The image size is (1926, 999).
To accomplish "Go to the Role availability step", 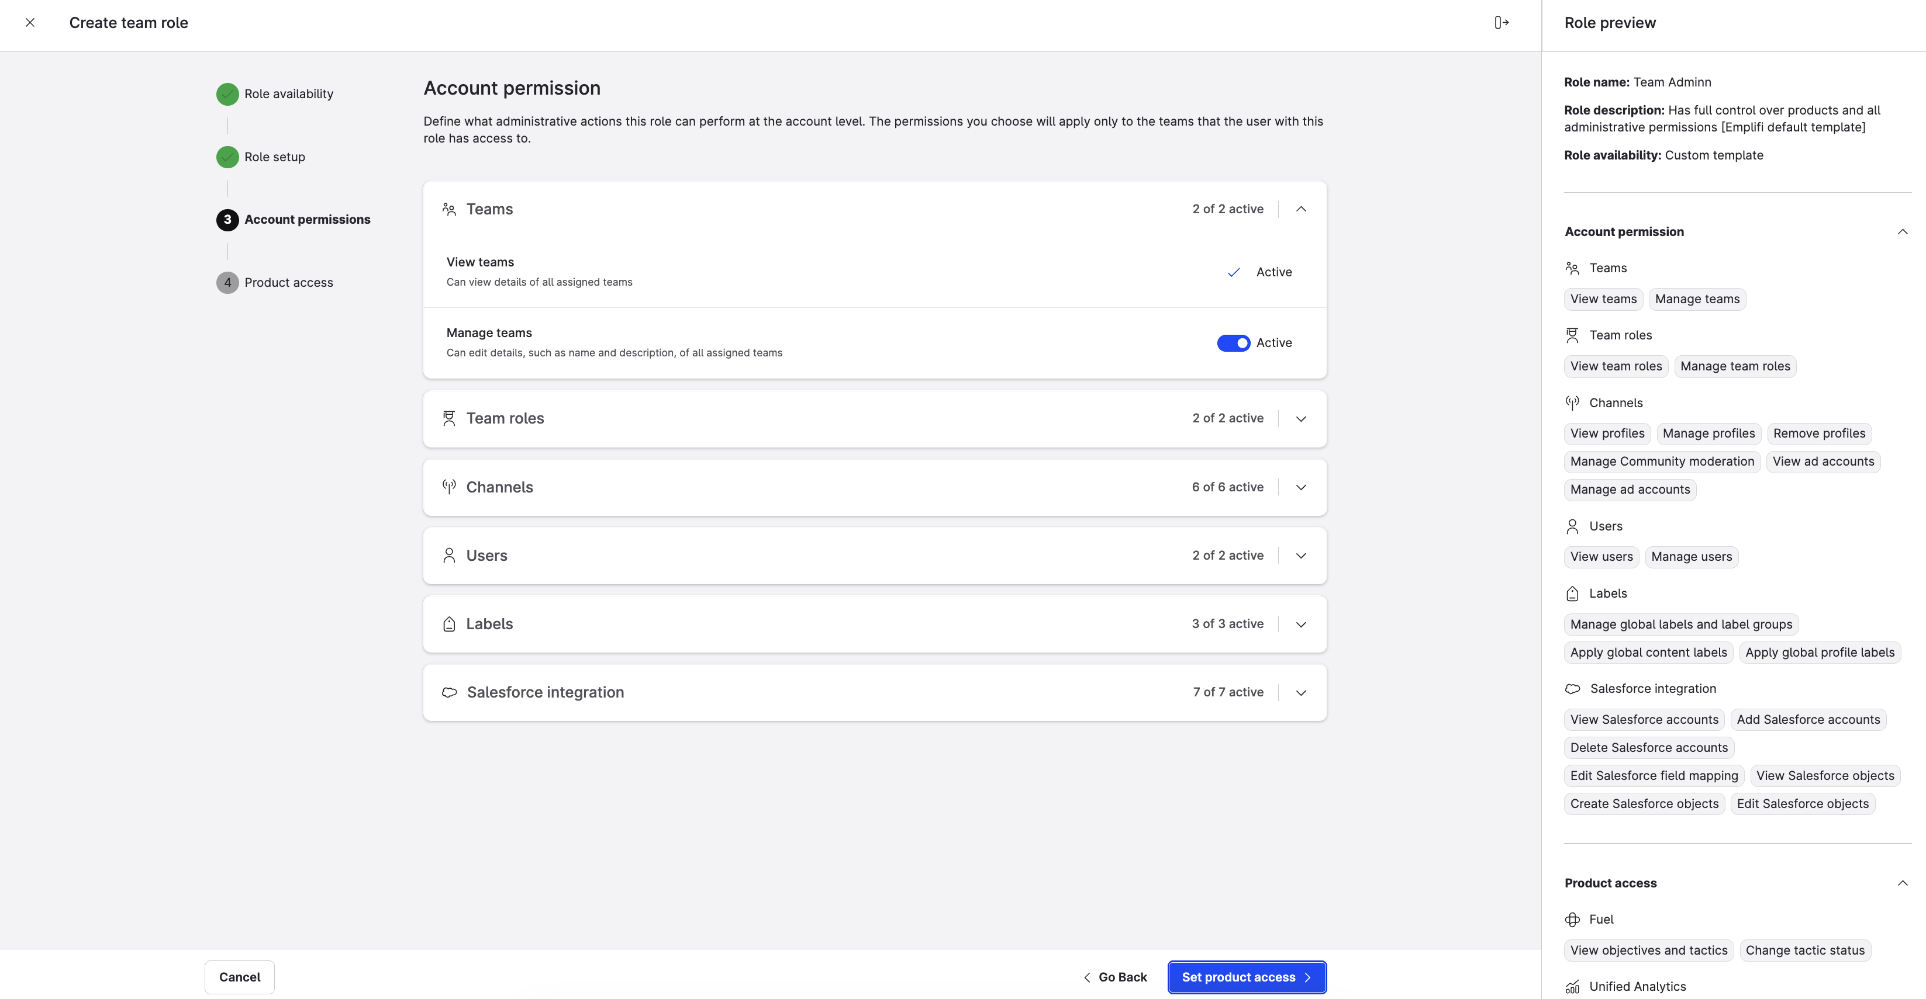I will click(289, 94).
